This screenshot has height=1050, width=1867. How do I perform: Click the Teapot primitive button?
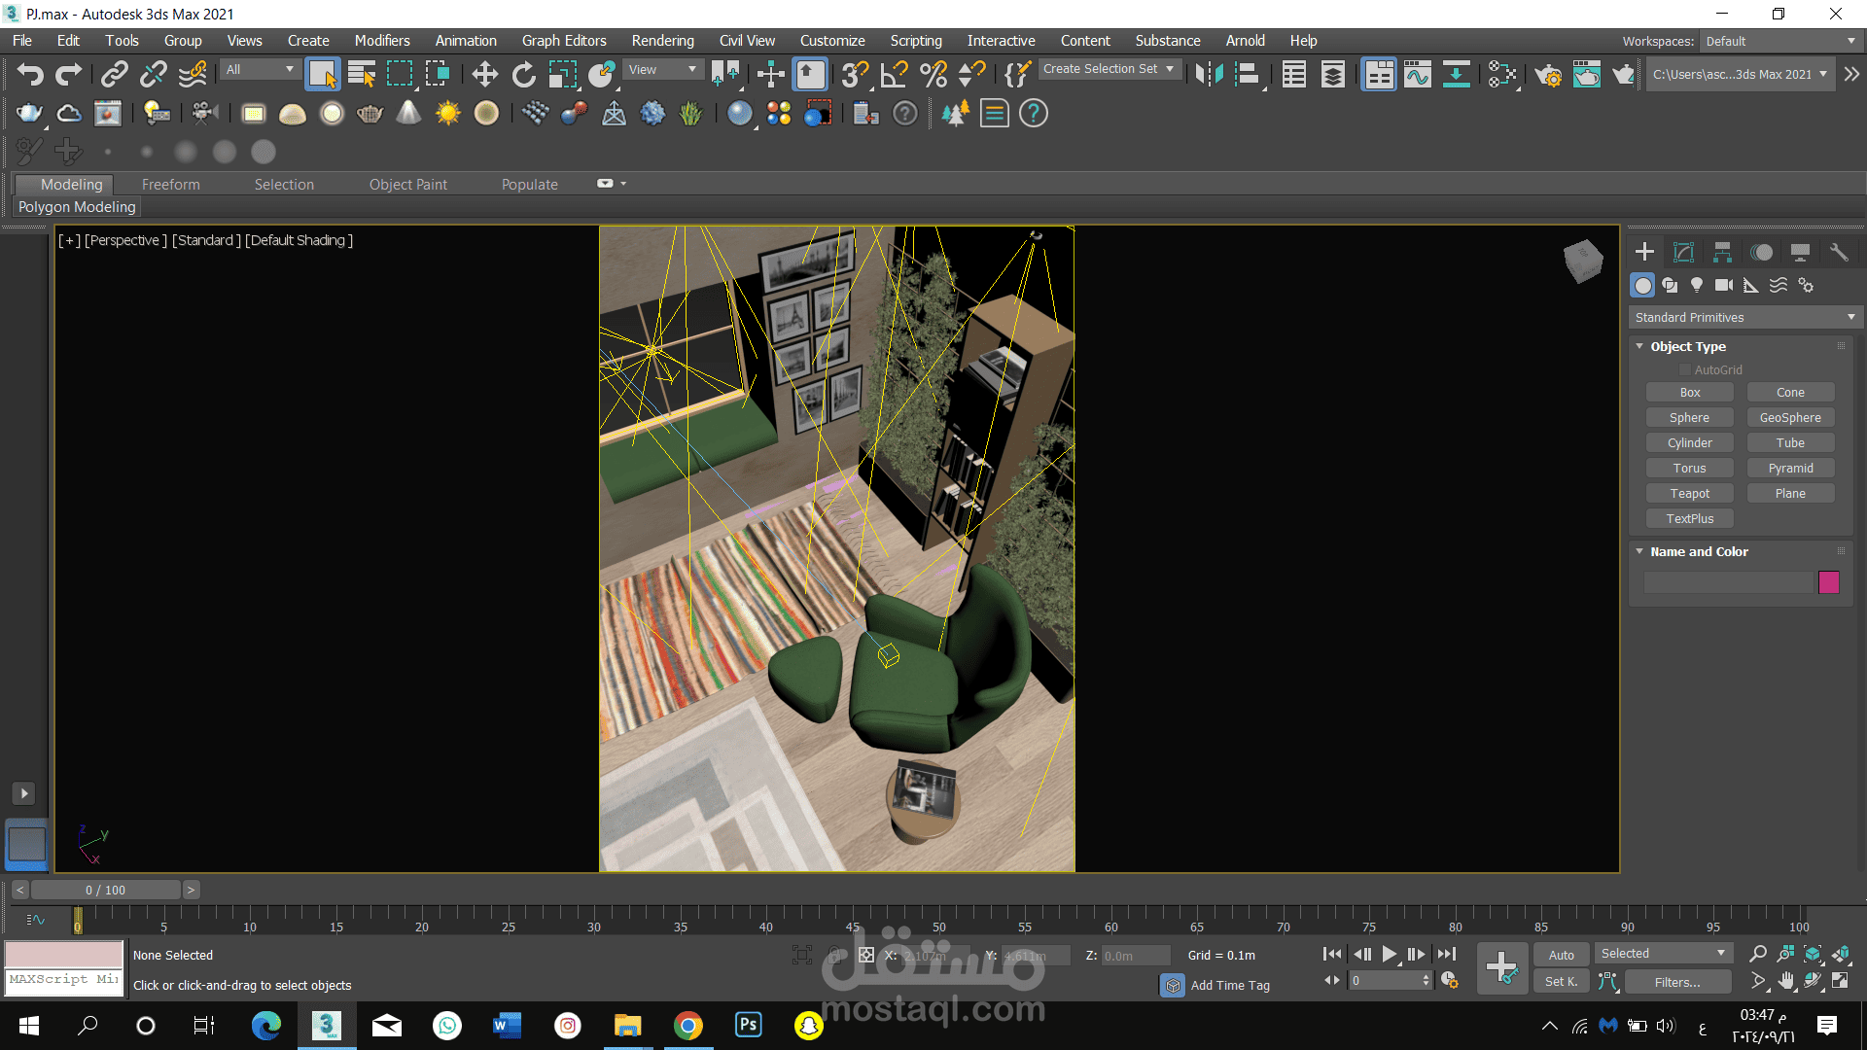1690,494
